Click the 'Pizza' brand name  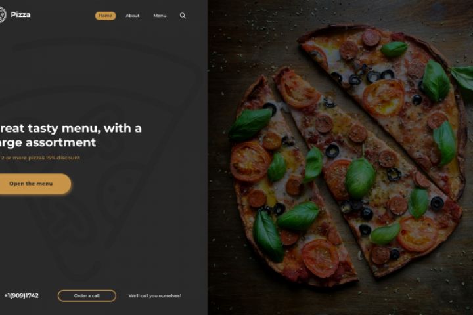(x=20, y=15)
